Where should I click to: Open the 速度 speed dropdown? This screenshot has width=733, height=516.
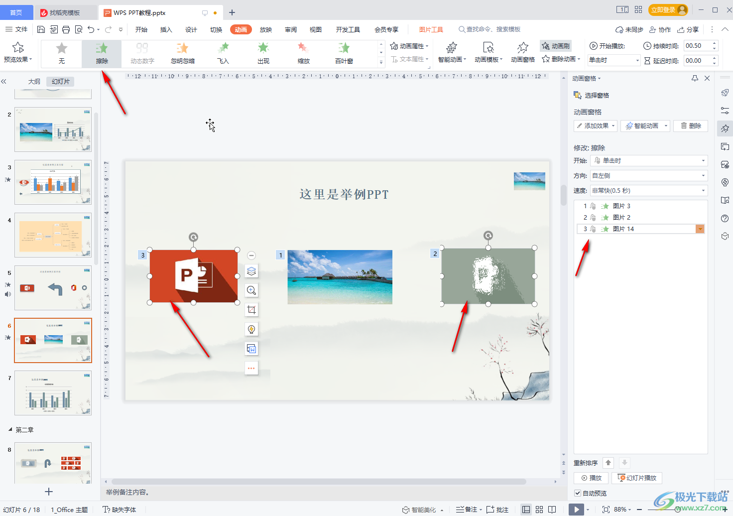click(x=649, y=190)
